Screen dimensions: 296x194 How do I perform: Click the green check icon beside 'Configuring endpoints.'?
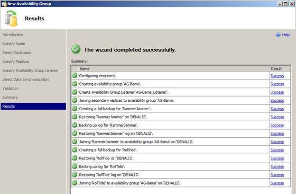click(x=74, y=75)
